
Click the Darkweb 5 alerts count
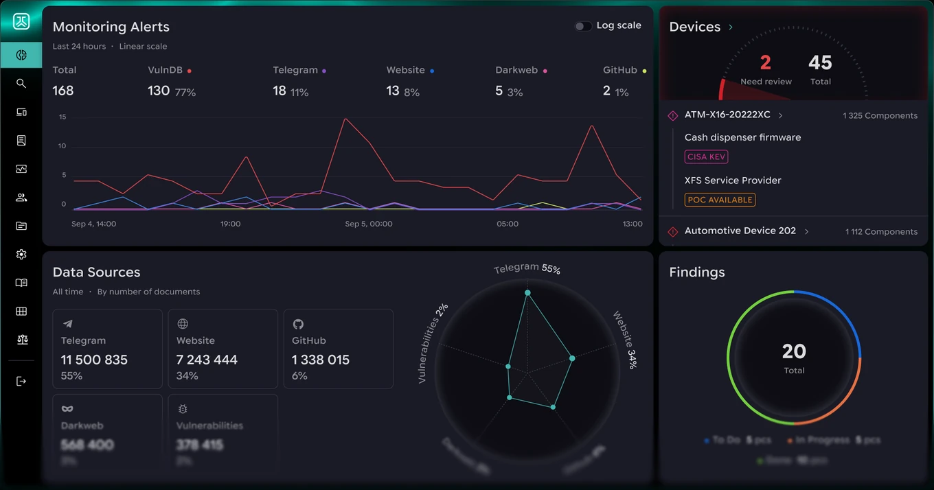(x=499, y=91)
